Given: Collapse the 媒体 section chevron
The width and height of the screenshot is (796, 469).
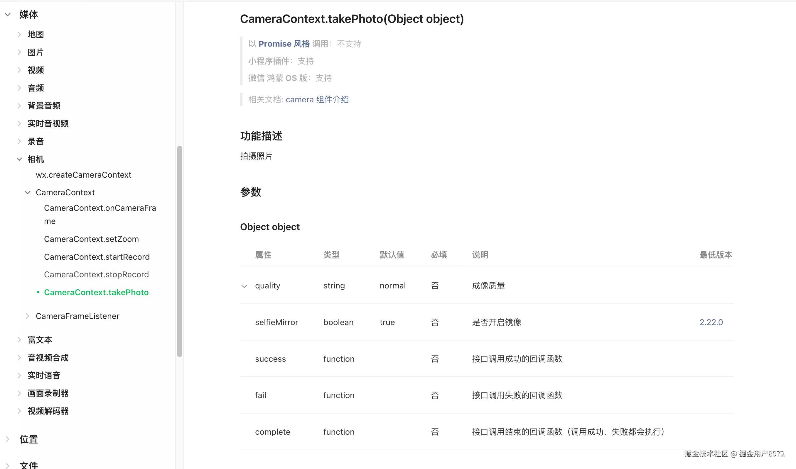Looking at the screenshot, I should [8, 15].
